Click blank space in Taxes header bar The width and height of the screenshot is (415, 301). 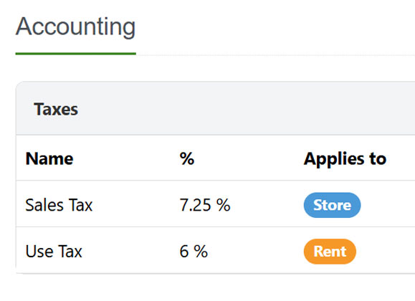pyautogui.click(x=238, y=108)
